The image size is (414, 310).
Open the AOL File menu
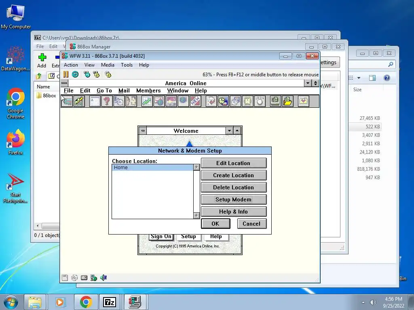tap(69, 91)
